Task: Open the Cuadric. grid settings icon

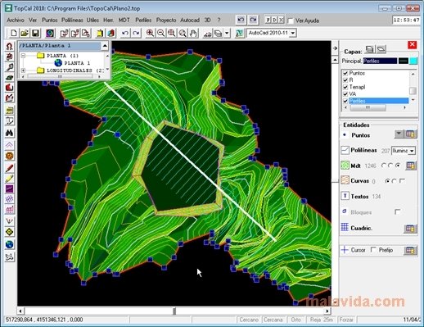Action: 410,229
